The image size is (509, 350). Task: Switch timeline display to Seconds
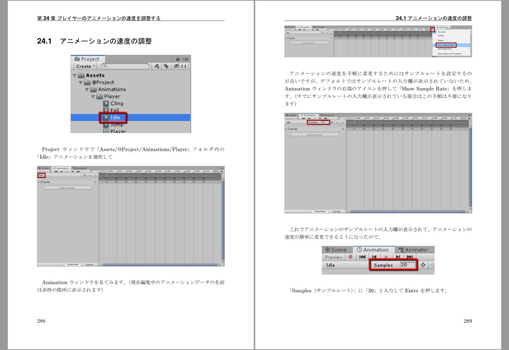(x=442, y=31)
